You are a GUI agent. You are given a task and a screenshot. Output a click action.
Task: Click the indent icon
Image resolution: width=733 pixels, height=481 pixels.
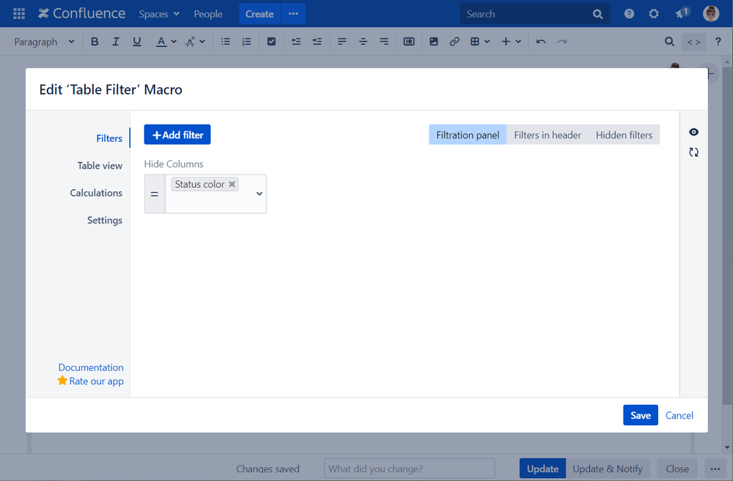[x=317, y=42]
